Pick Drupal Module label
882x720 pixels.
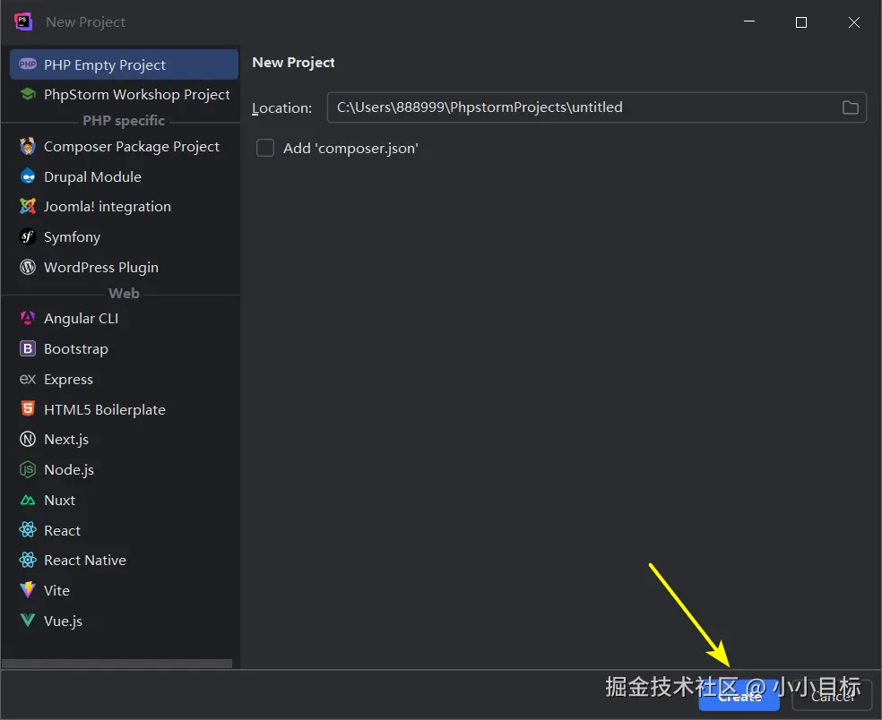click(x=93, y=177)
